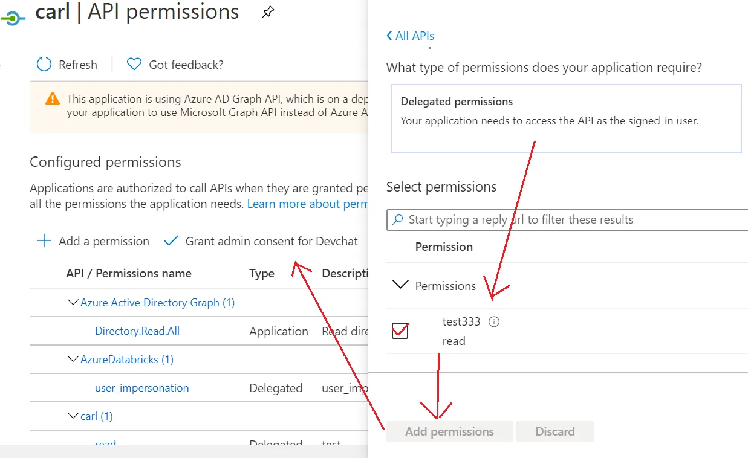Click the checkmark icon for Grant admin consent

pos(171,241)
